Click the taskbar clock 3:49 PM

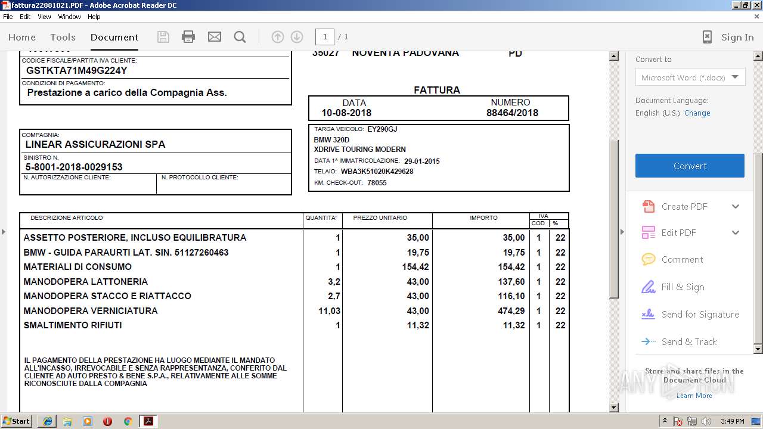pos(733,421)
